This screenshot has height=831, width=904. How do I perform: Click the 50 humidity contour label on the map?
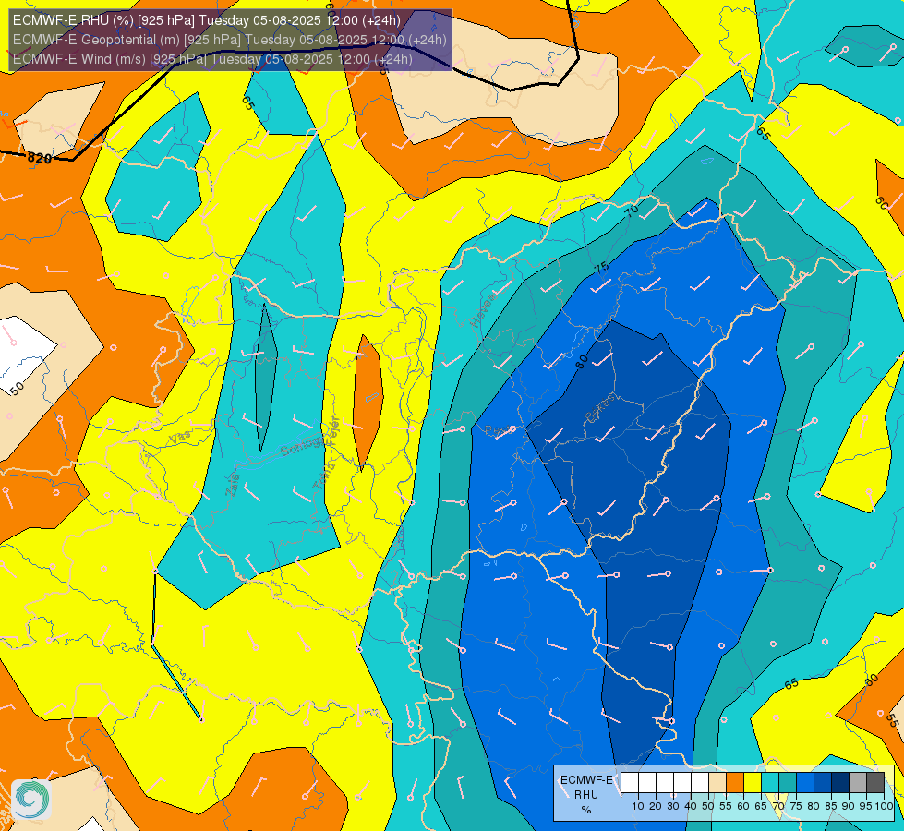pyautogui.click(x=18, y=388)
